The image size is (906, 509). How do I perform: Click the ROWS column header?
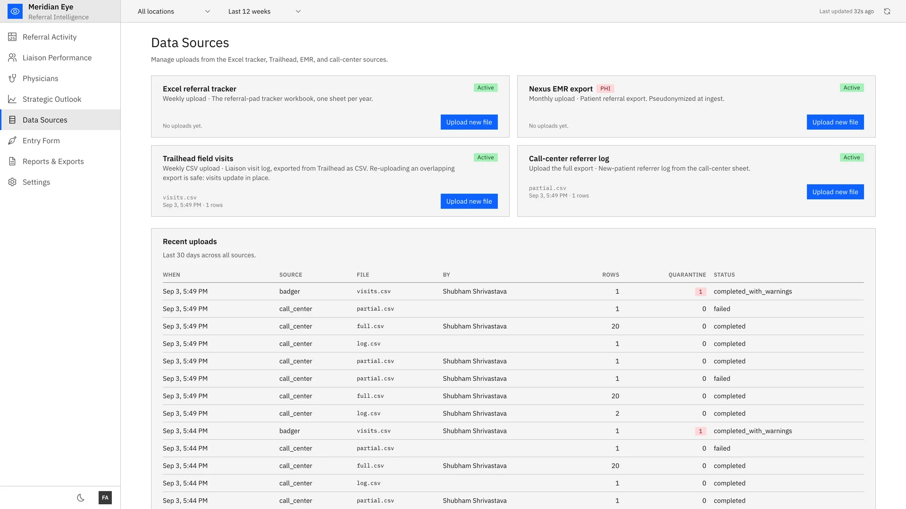(611, 275)
